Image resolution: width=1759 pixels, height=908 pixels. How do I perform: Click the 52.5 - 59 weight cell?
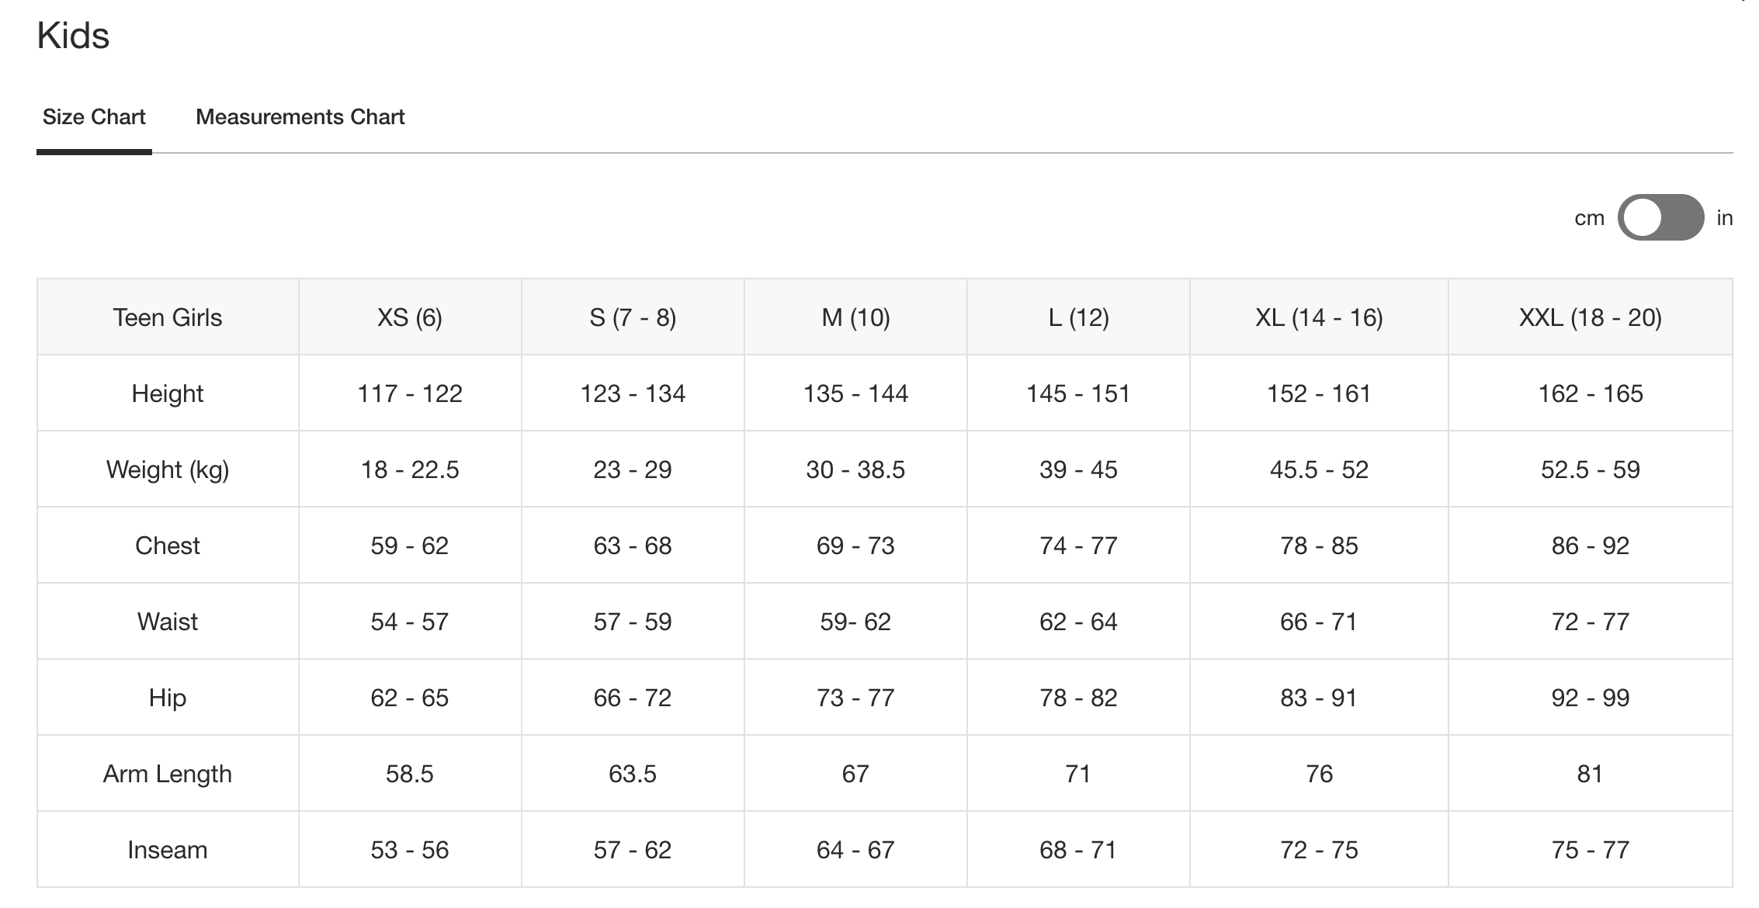tap(1590, 470)
